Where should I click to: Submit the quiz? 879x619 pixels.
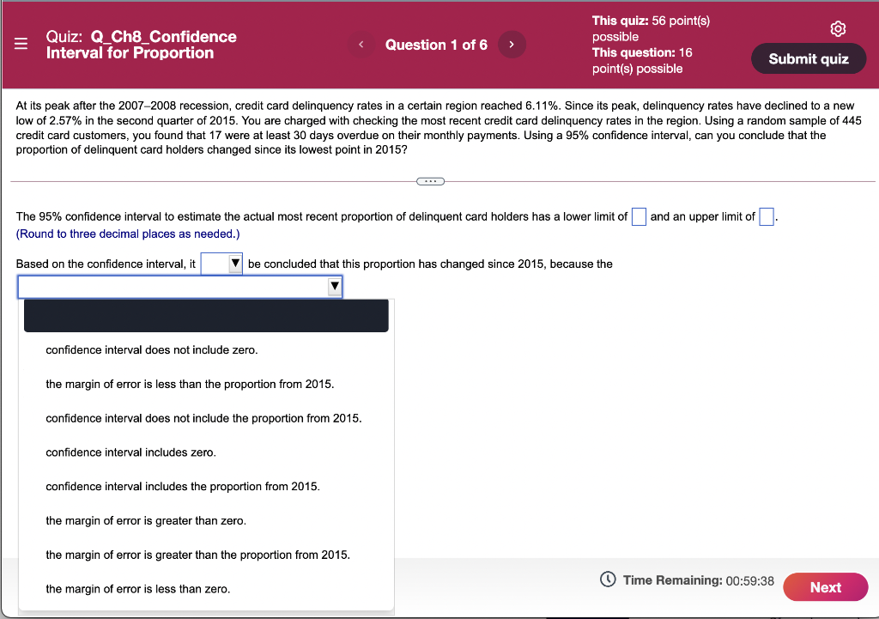click(809, 59)
